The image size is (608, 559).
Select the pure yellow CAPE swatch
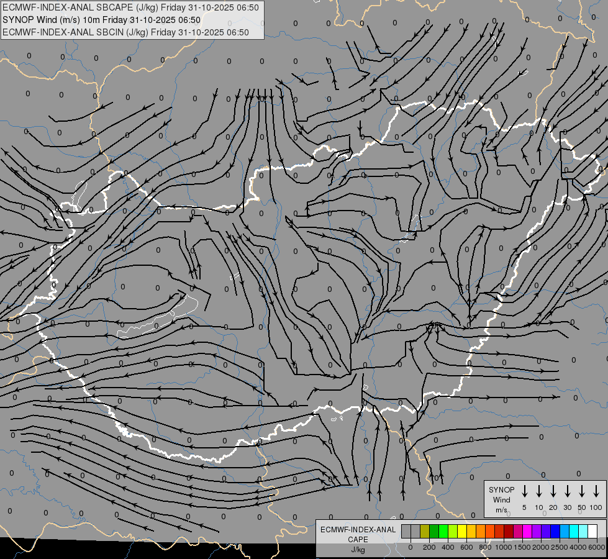(462, 531)
